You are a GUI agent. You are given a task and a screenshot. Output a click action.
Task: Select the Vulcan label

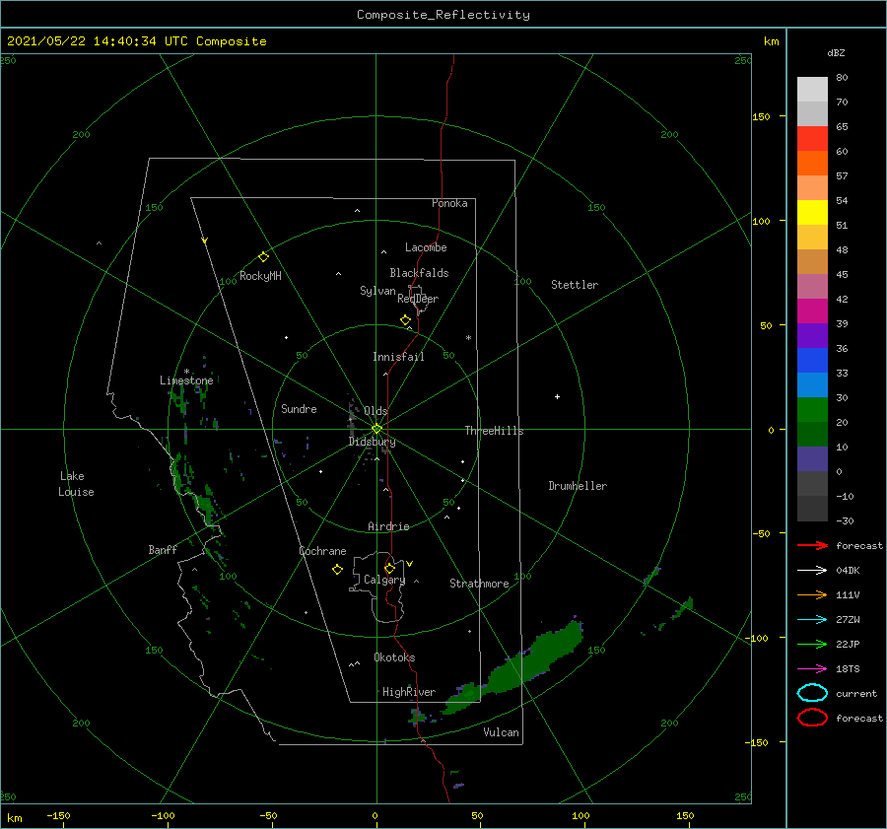click(x=502, y=732)
